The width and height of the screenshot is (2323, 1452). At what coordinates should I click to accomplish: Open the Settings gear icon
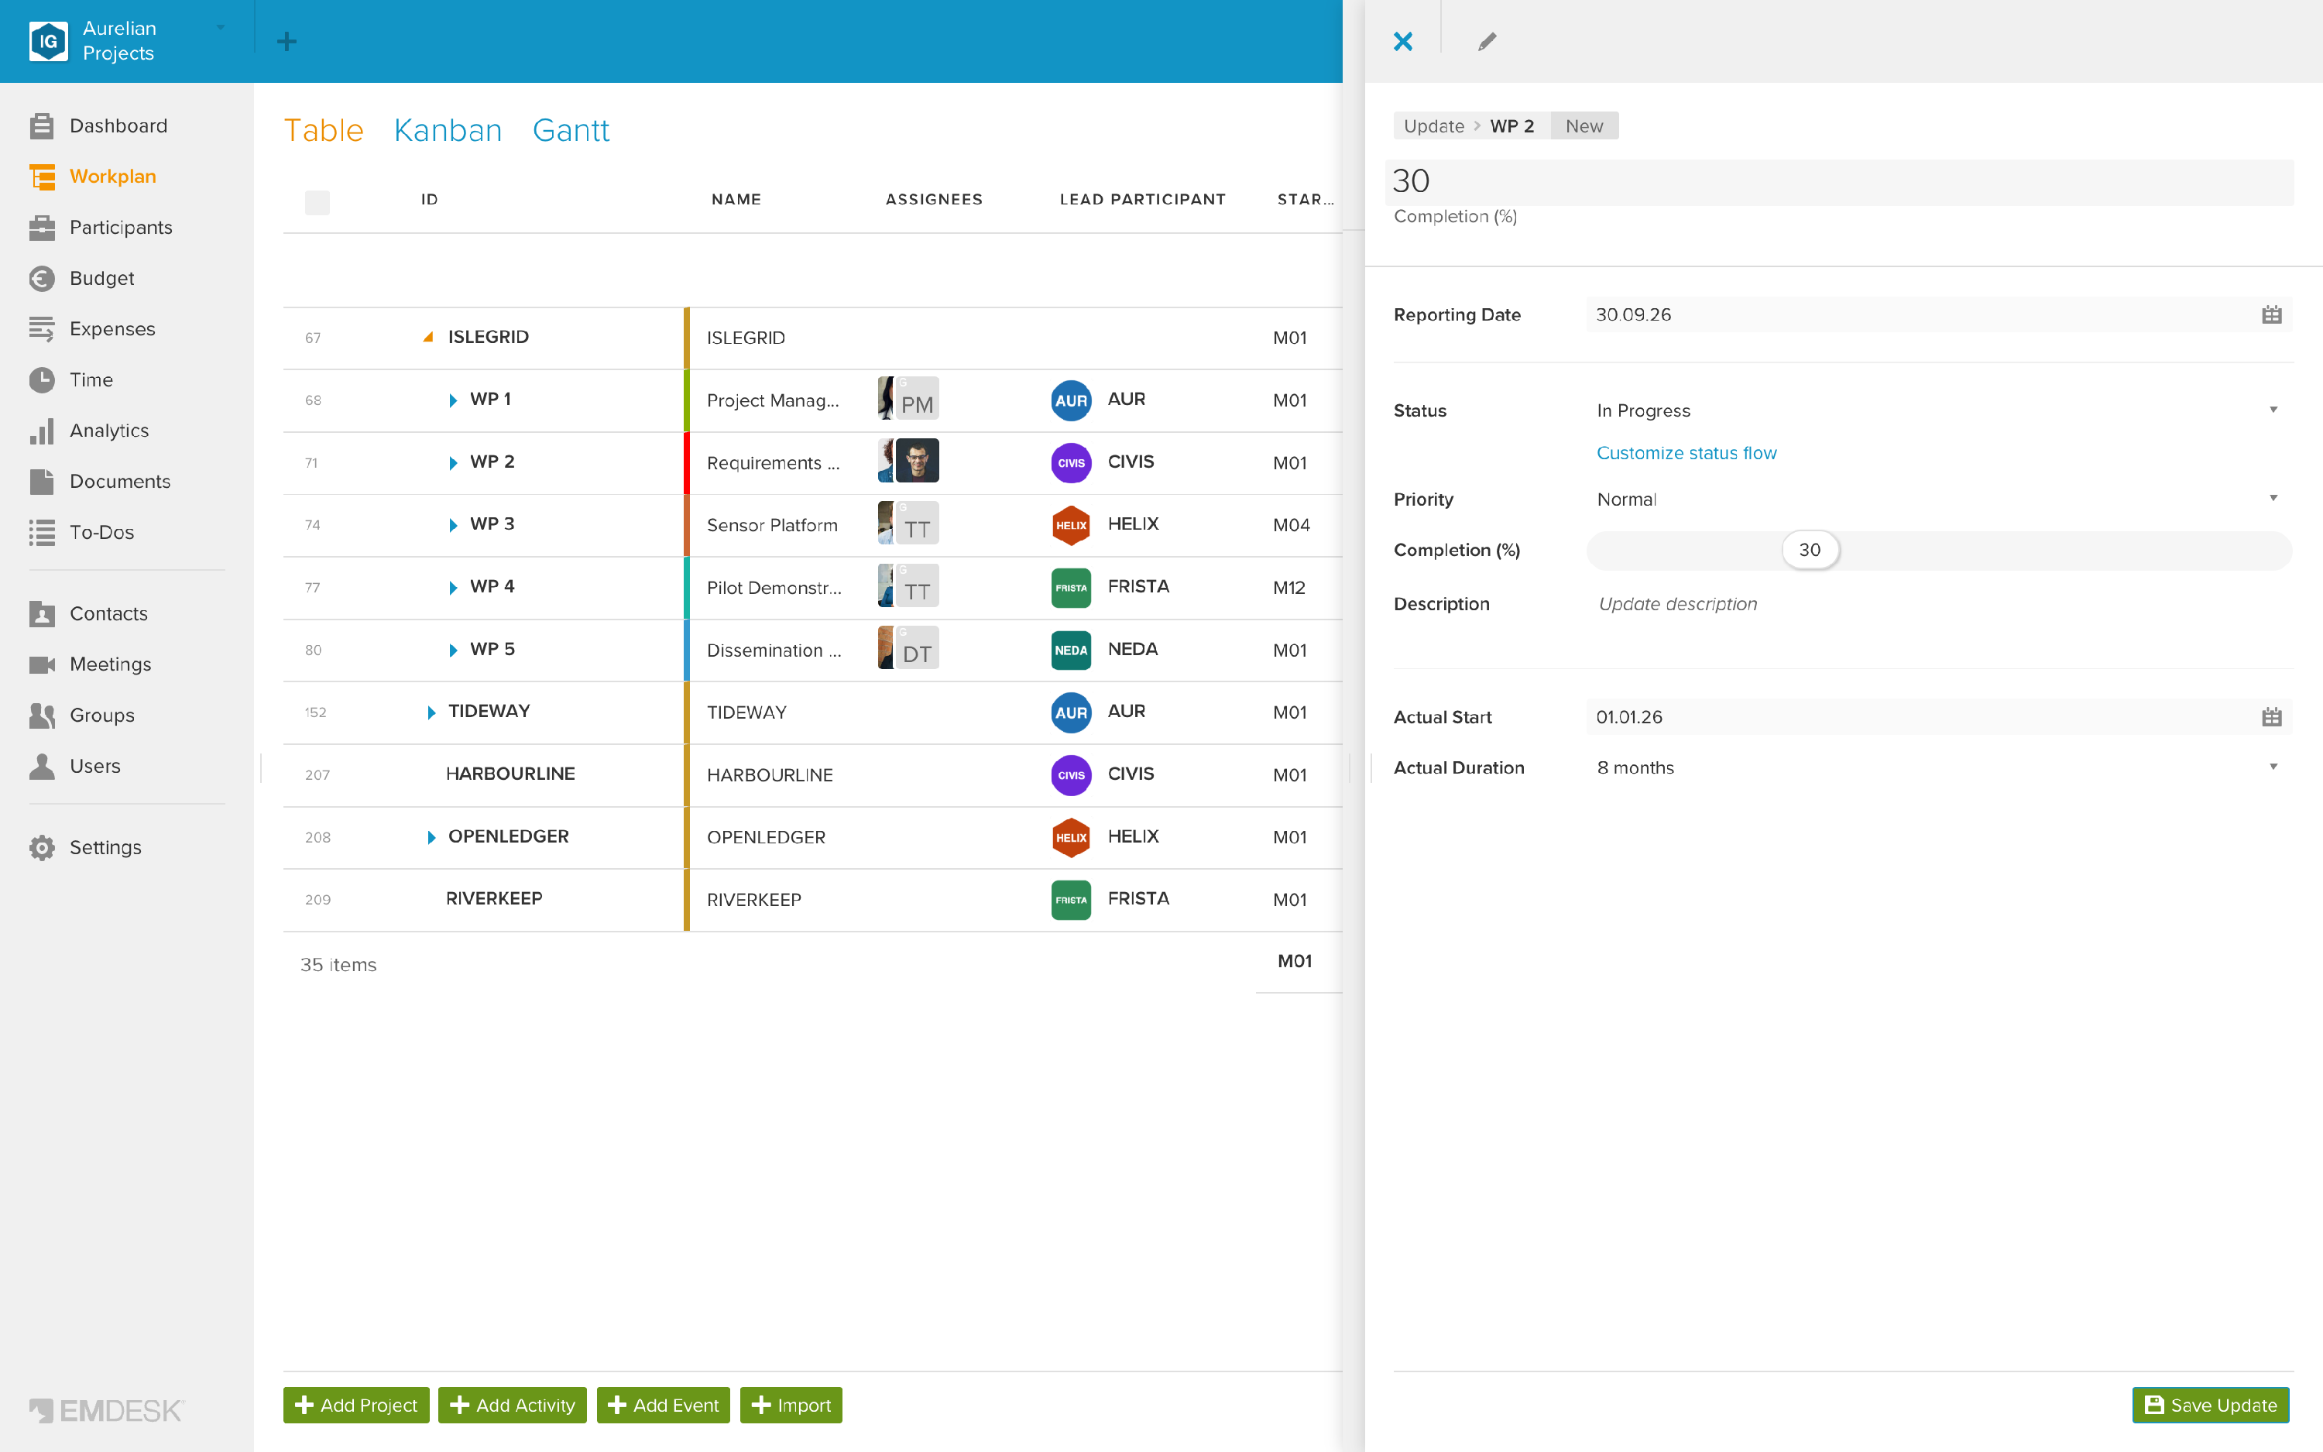[x=41, y=848]
